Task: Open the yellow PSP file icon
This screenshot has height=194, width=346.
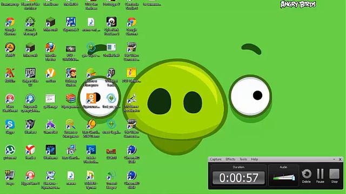Action: [131, 73]
